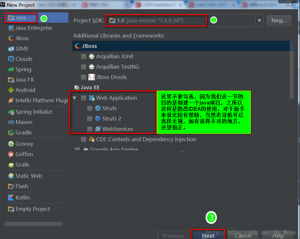Choose Static Web project type
The height and width of the screenshot is (239, 300).
pyautogui.click(x=29, y=176)
